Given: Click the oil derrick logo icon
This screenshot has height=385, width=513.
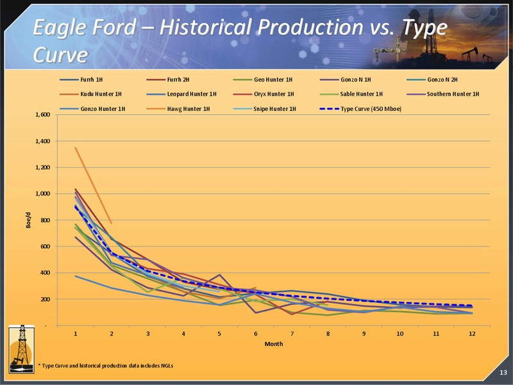Looking at the screenshot, I should 22,349.
